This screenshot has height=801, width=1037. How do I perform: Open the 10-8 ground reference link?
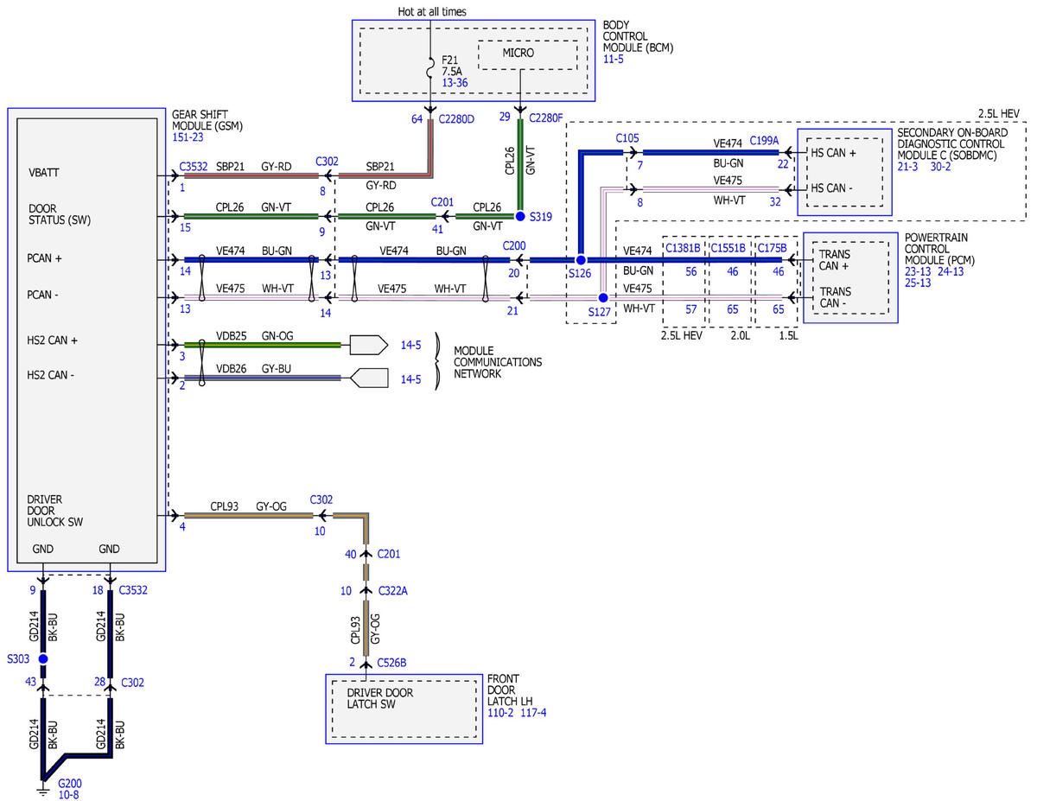68,795
